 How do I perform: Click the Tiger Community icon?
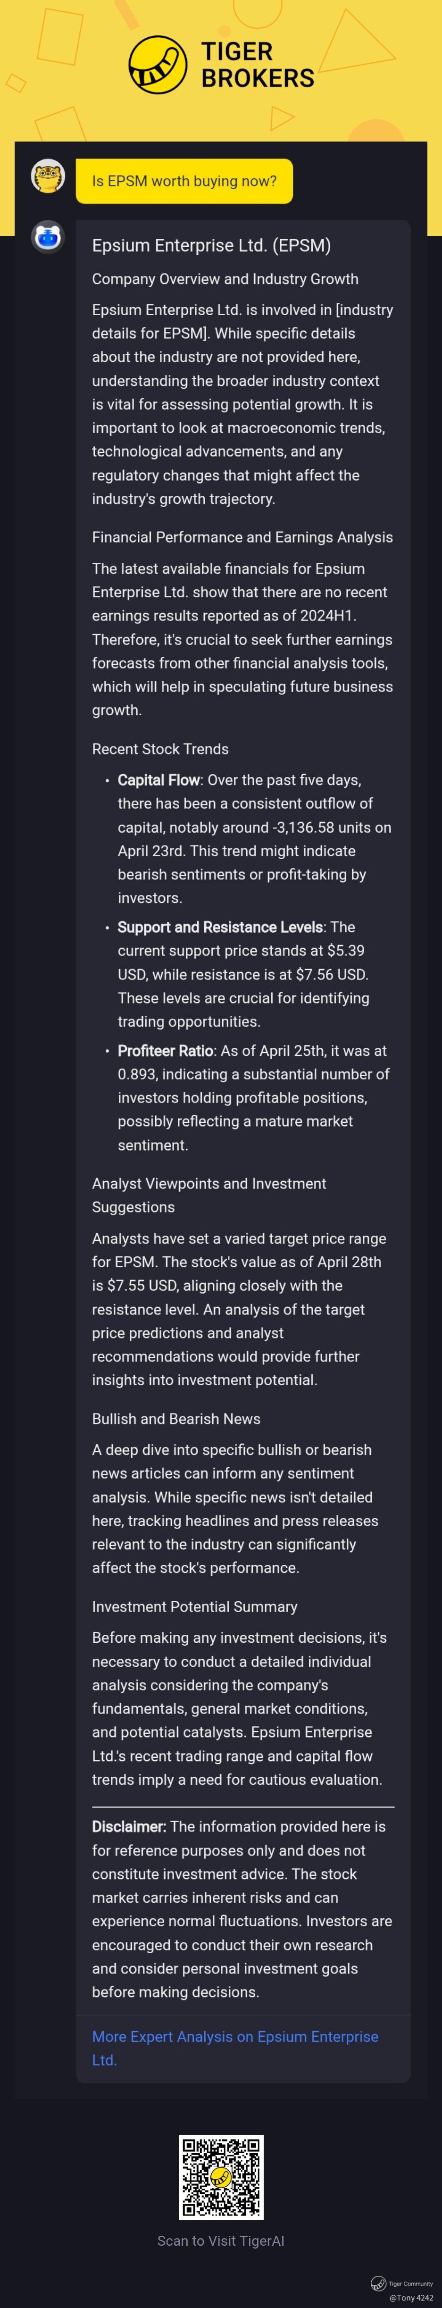click(x=378, y=2284)
